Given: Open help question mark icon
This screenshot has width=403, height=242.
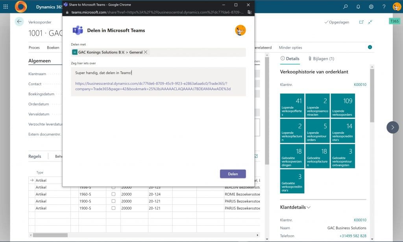Looking at the screenshot, I should (x=384, y=7).
